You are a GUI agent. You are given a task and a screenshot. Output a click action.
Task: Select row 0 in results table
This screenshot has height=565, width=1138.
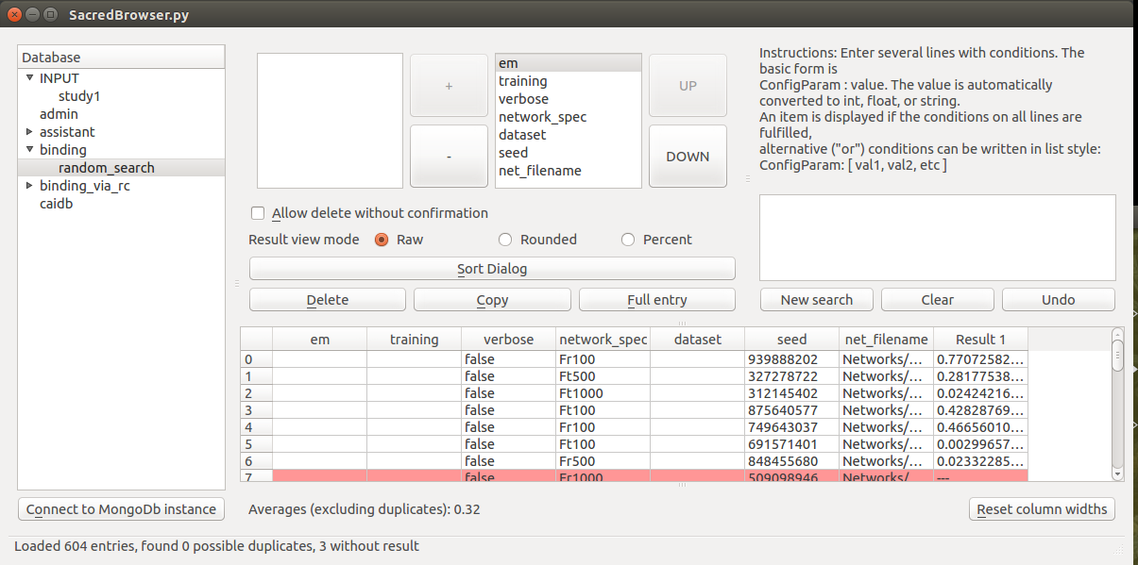pyautogui.click(x=257, y=359)
